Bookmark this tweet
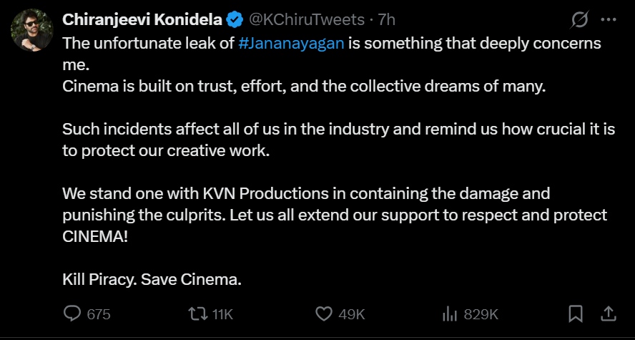The height and width of the screenshot is (340, 635). [576, 314]
